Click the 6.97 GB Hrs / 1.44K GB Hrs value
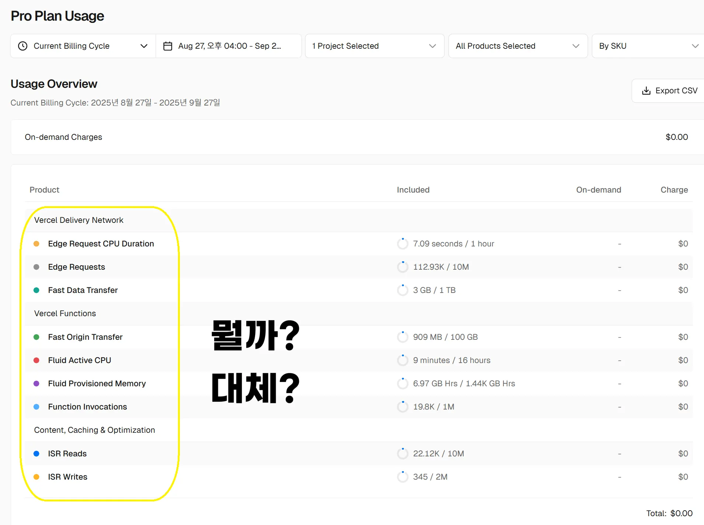Viewport: 704px width, 525px height. [464, 384]
